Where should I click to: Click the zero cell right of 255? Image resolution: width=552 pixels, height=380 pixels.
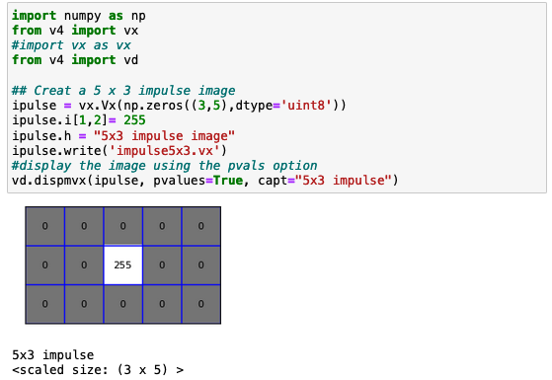pos(162,265)
